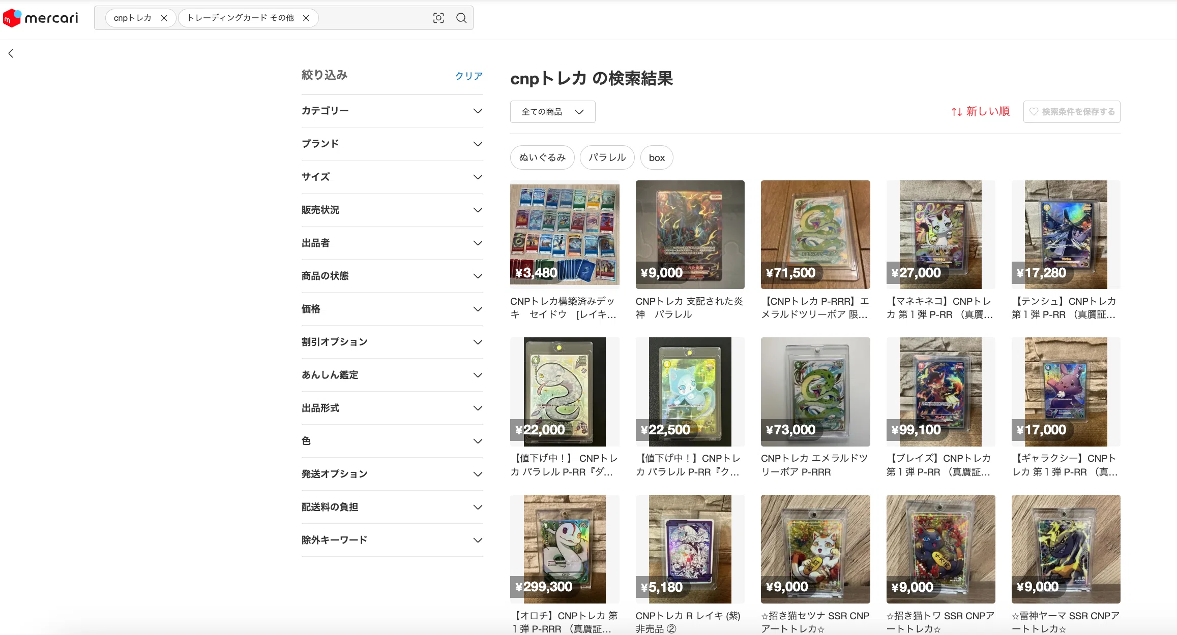This screenshot has height=635, width=1177.
Task: Expand the 発送オプション filter
Action: [x=392, y=474]
